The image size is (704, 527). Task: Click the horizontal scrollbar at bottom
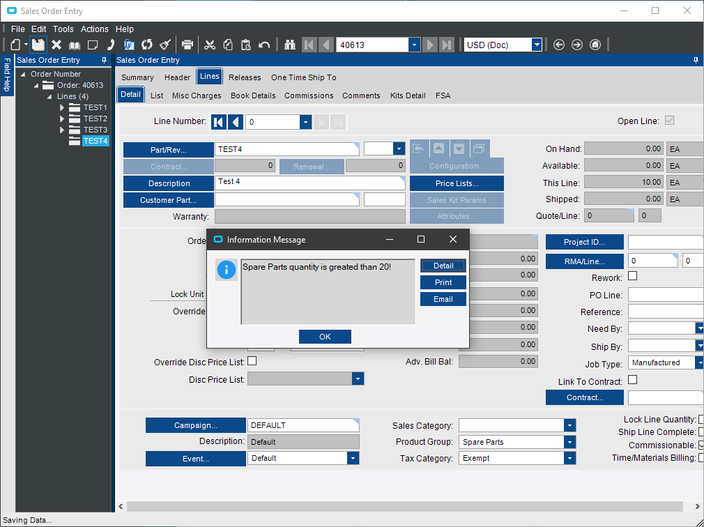click(406, 506)
